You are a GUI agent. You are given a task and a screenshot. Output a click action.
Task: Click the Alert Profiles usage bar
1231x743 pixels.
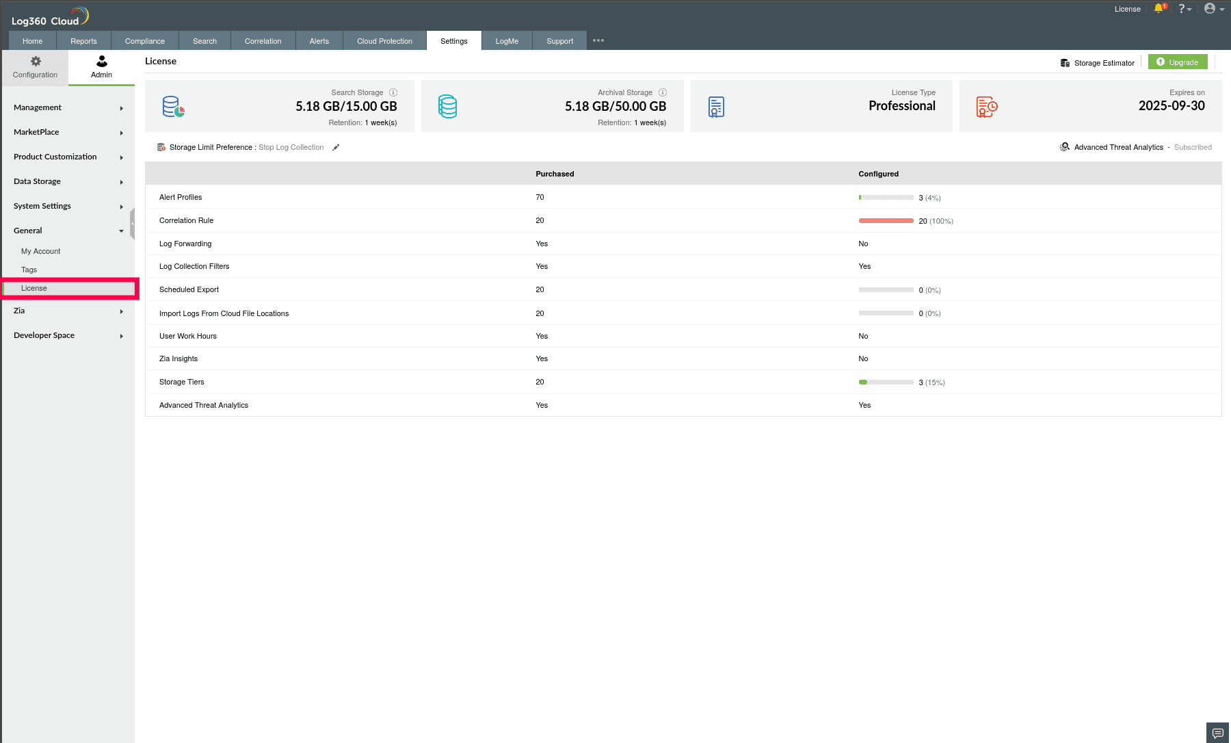pyautogui.click(x=886, y=198)
